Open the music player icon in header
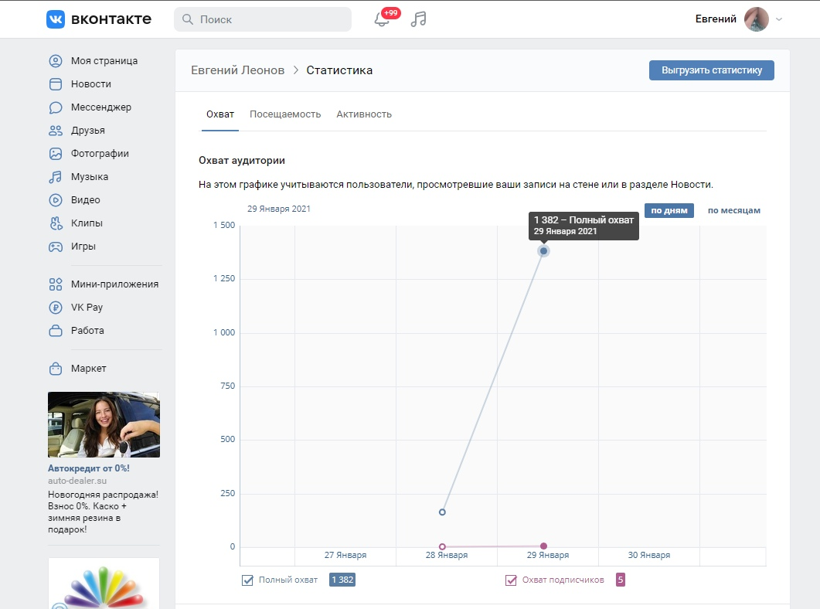The image size is (820, 609). tap(418, 19)
